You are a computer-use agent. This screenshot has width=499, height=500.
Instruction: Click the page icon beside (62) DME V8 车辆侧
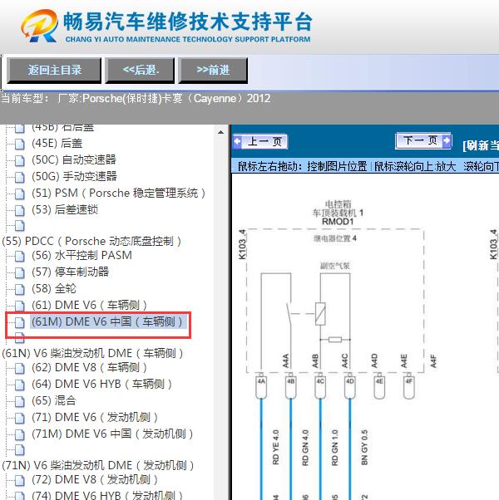[19, 368]
